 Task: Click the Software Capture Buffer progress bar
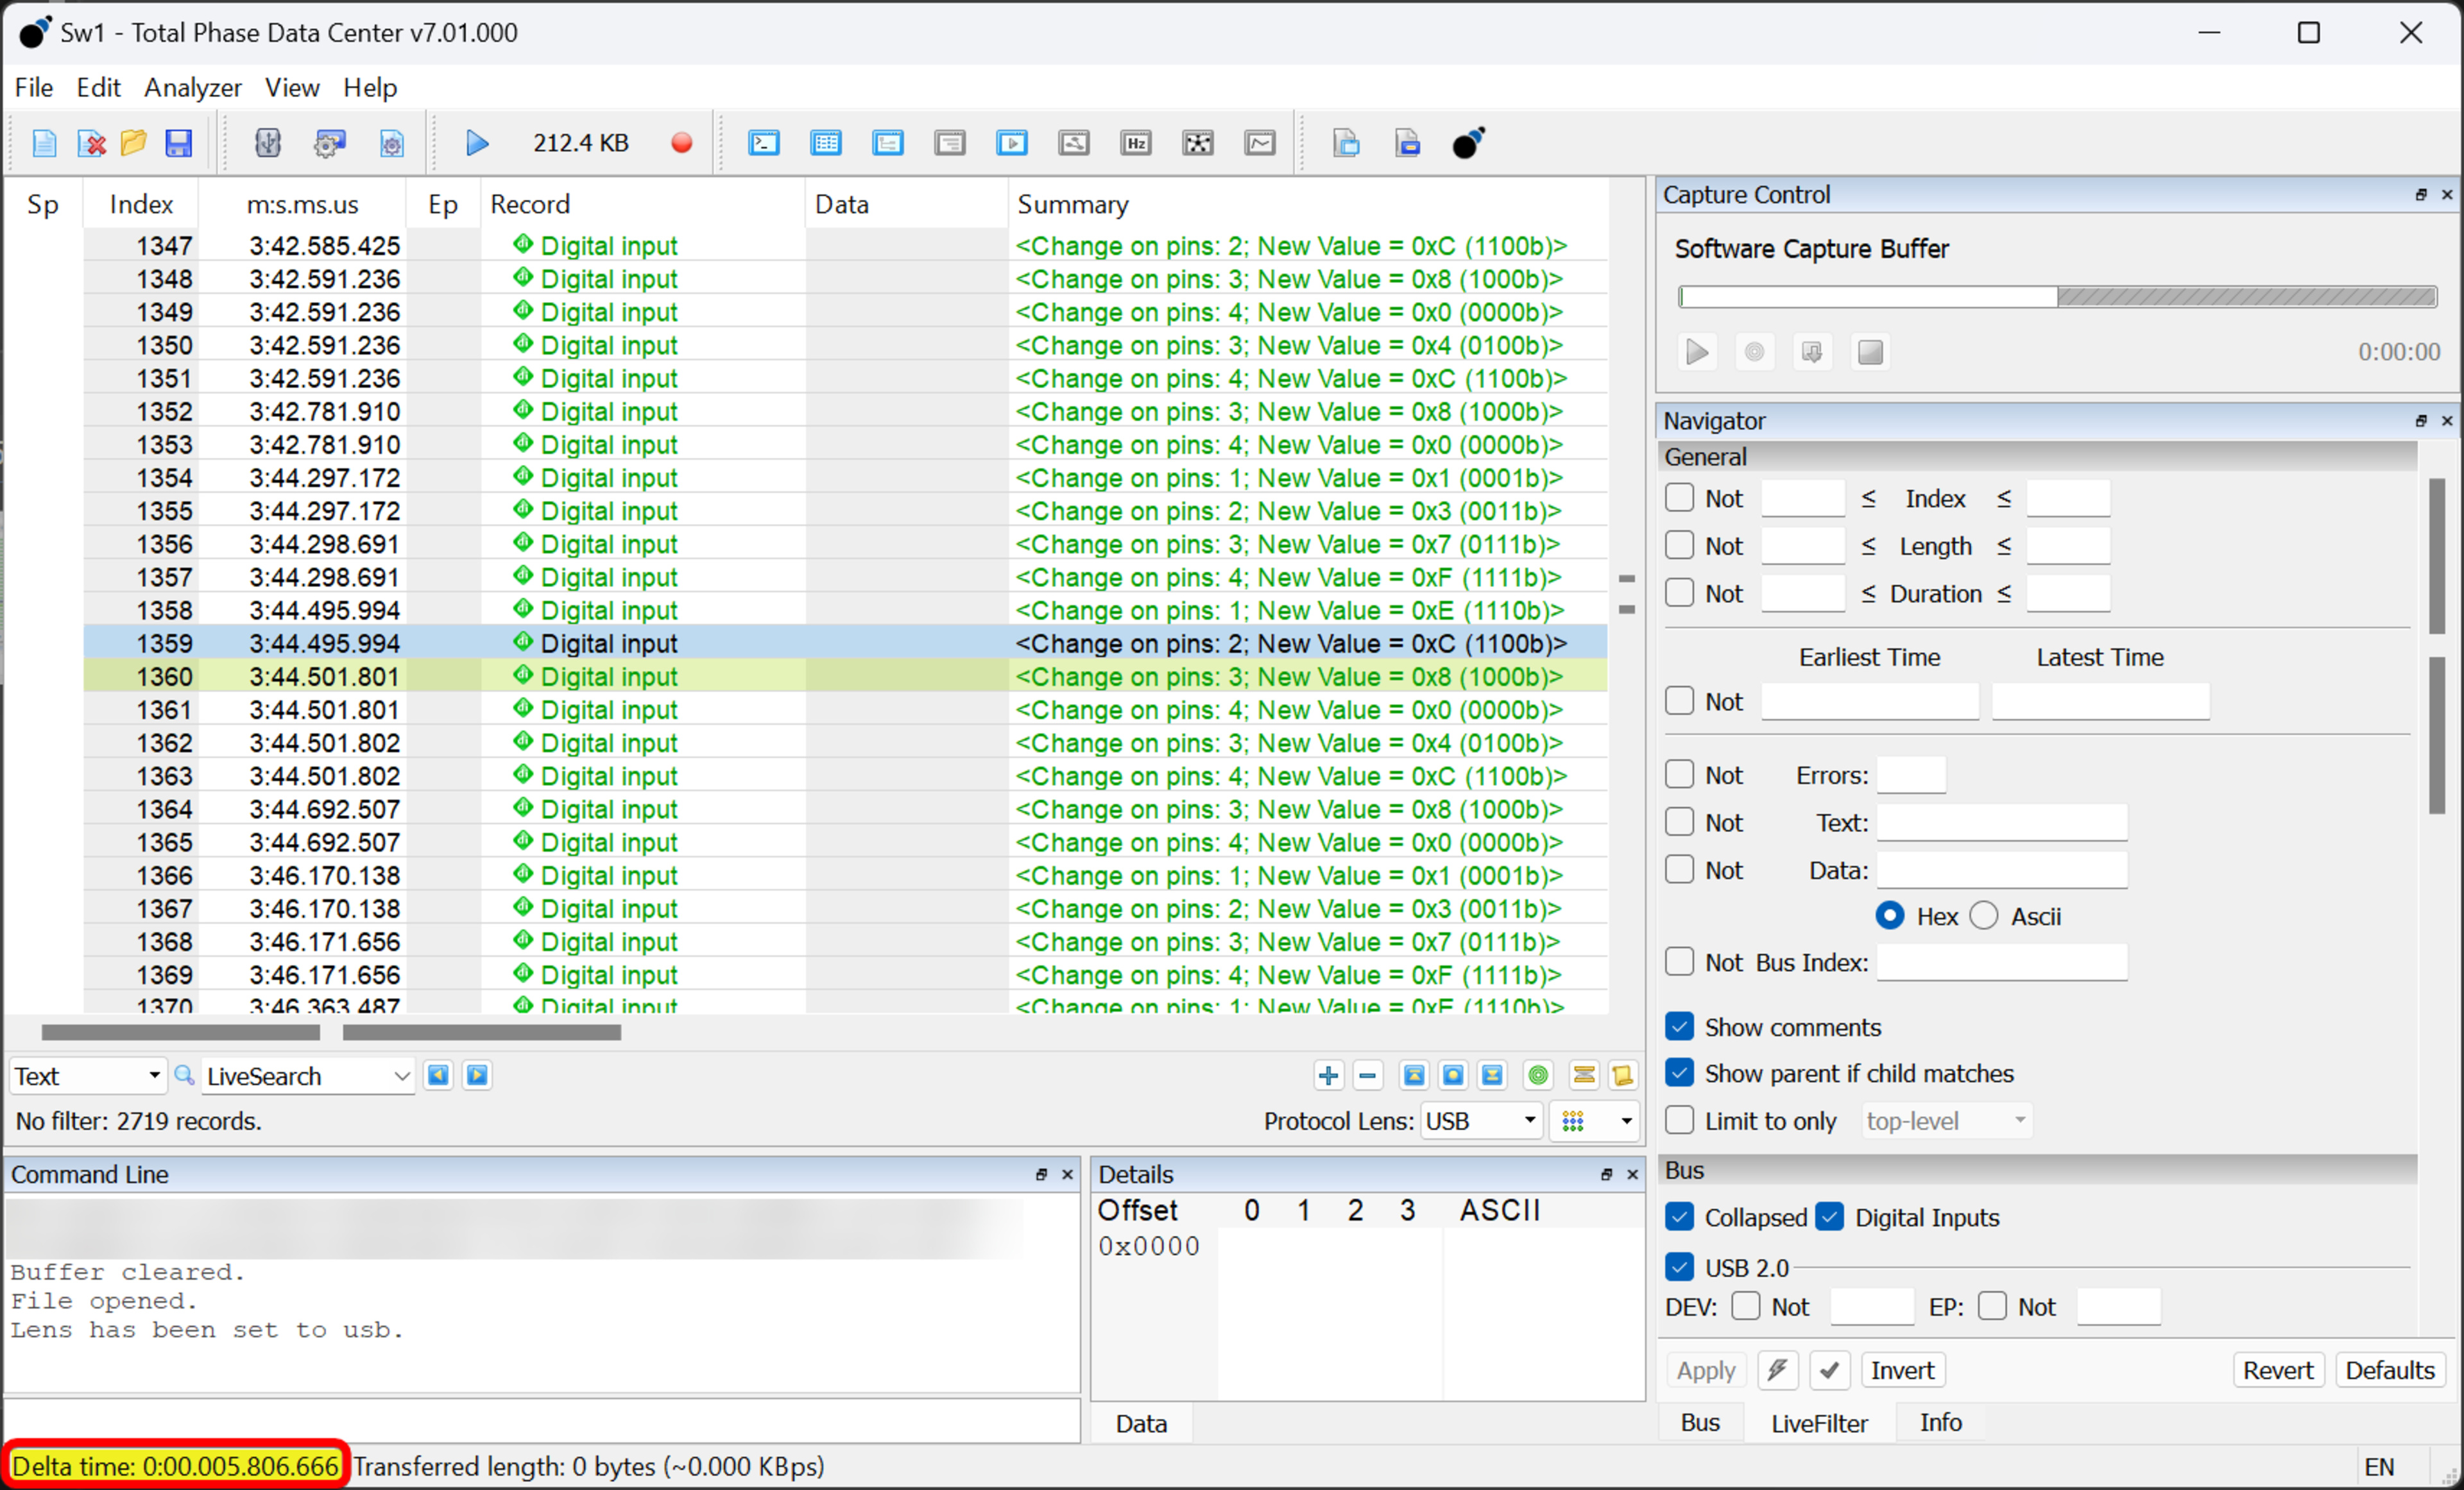2058,297
